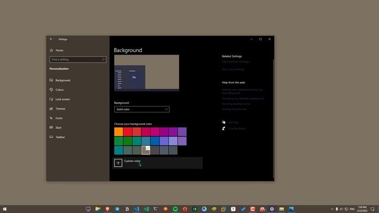Viewport: 379px width, 213px height.
Task: Click the Find a setting search box
Action: click(78, 59)
